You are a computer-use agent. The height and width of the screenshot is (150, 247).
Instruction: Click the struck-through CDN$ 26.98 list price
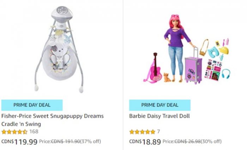[x=188, y=142]
